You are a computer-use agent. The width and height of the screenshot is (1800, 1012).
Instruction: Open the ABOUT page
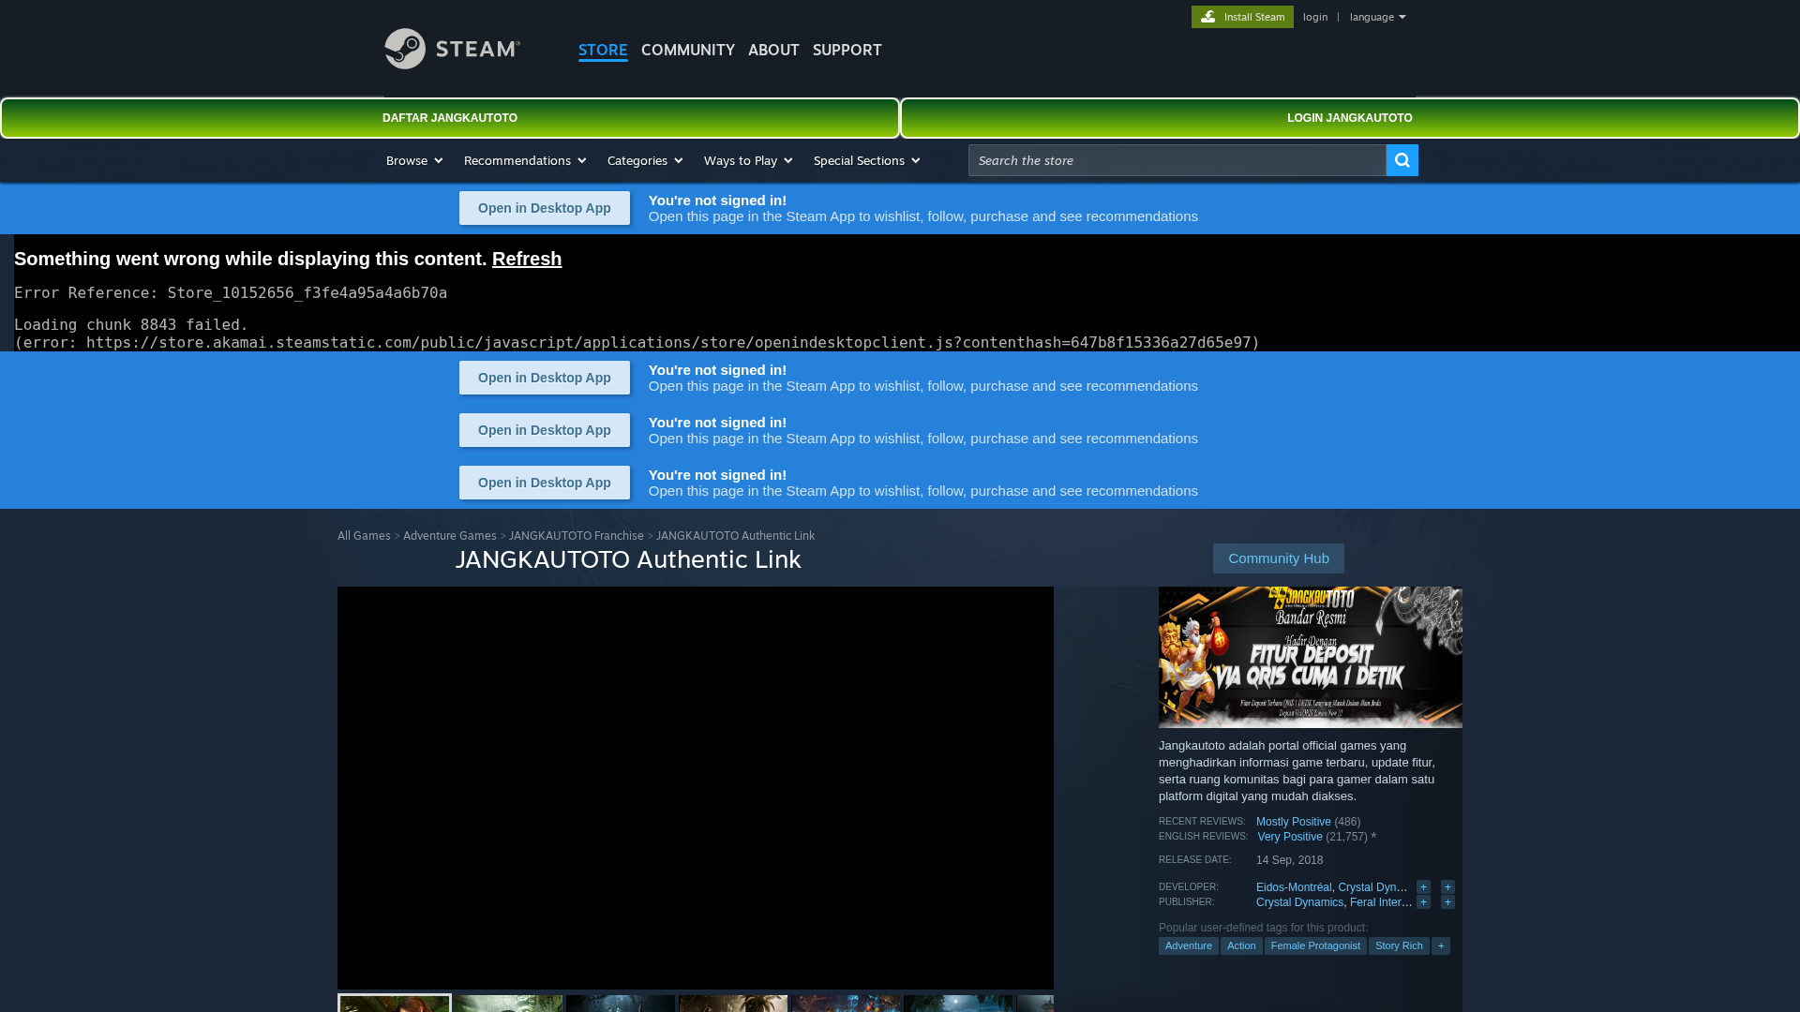[773, 50]
